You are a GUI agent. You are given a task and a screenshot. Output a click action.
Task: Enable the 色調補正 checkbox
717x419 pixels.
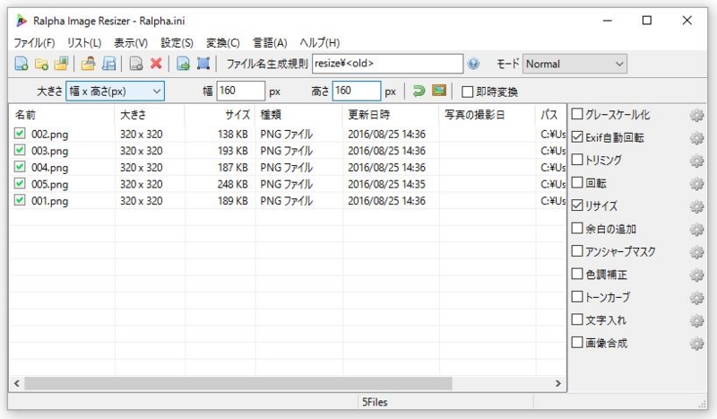tap(577, 274)
